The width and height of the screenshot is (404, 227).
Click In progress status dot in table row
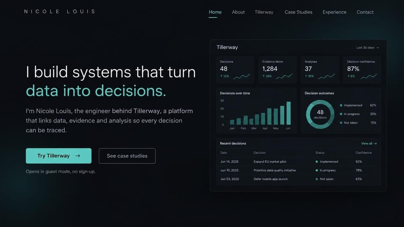click(x=316, y=170)
